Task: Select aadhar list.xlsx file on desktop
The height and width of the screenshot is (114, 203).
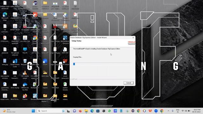Action: point(65,86)
